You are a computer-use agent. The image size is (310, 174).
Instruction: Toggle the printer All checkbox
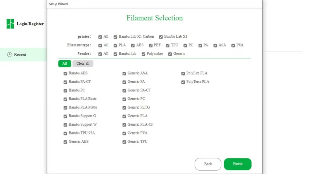tap(100, 37)
